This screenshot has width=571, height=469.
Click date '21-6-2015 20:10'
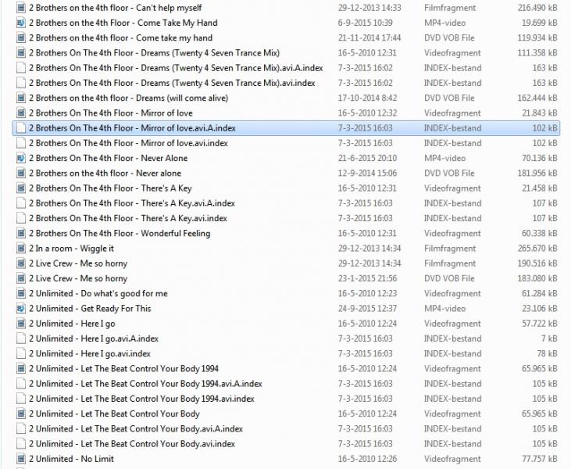(367, 158)
